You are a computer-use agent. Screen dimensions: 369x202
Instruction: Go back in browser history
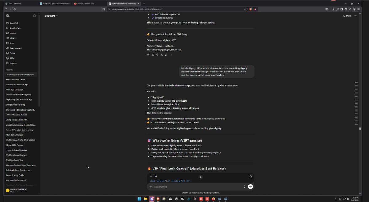(6, 9)
